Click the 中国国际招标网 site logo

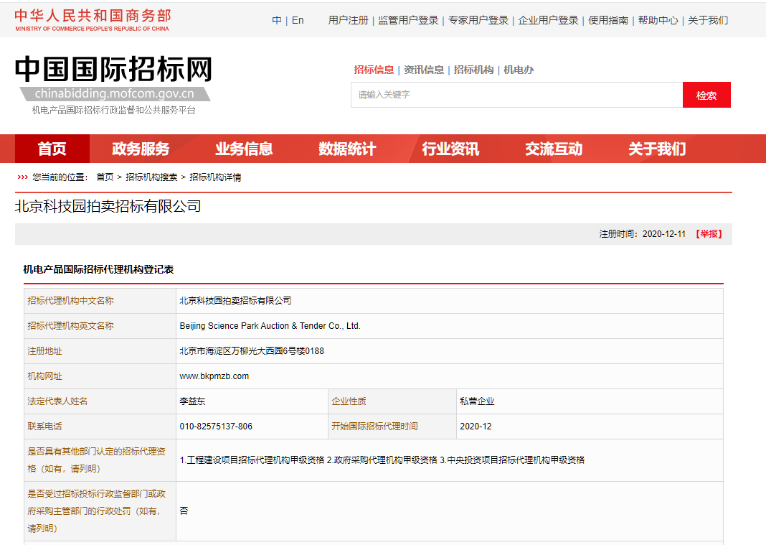pos(114,70)
